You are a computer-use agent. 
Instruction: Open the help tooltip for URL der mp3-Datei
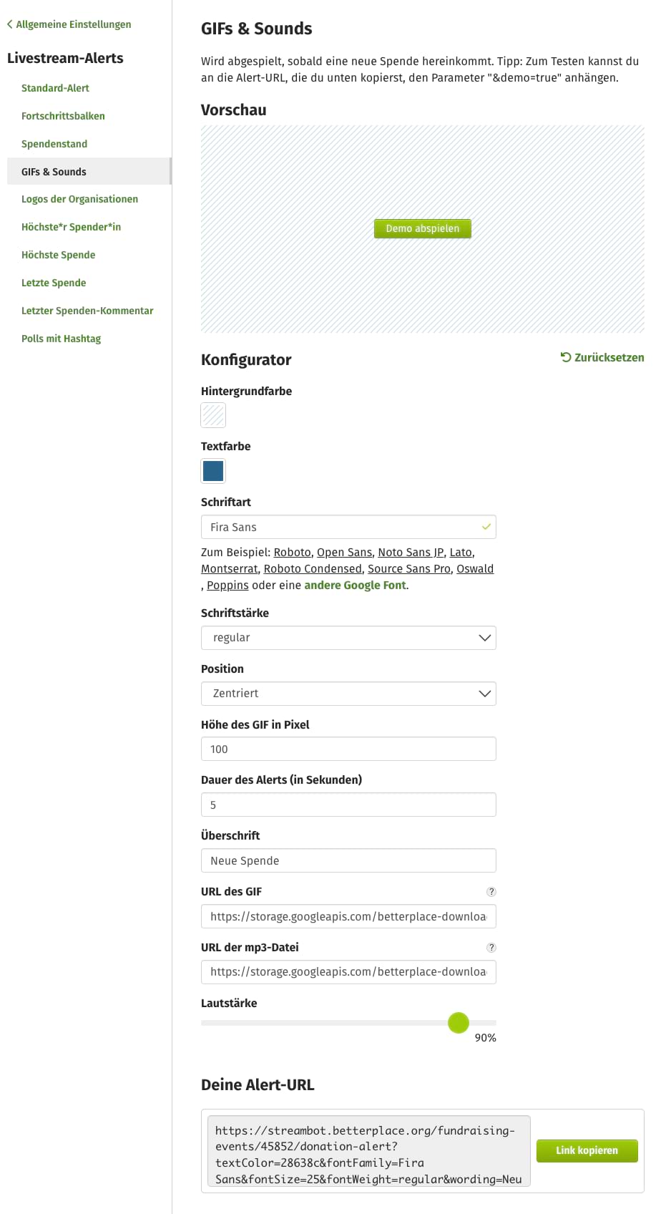click(491, 947)
